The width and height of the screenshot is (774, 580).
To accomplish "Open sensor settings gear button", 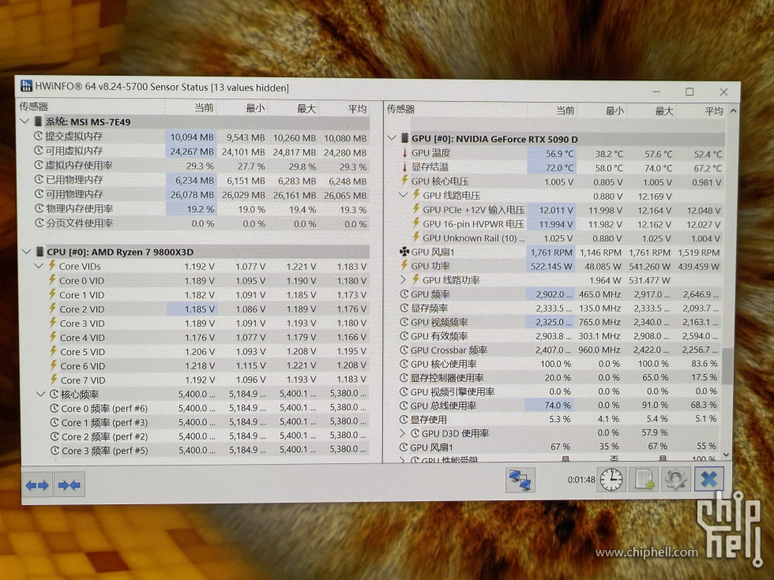I will 675,479.
